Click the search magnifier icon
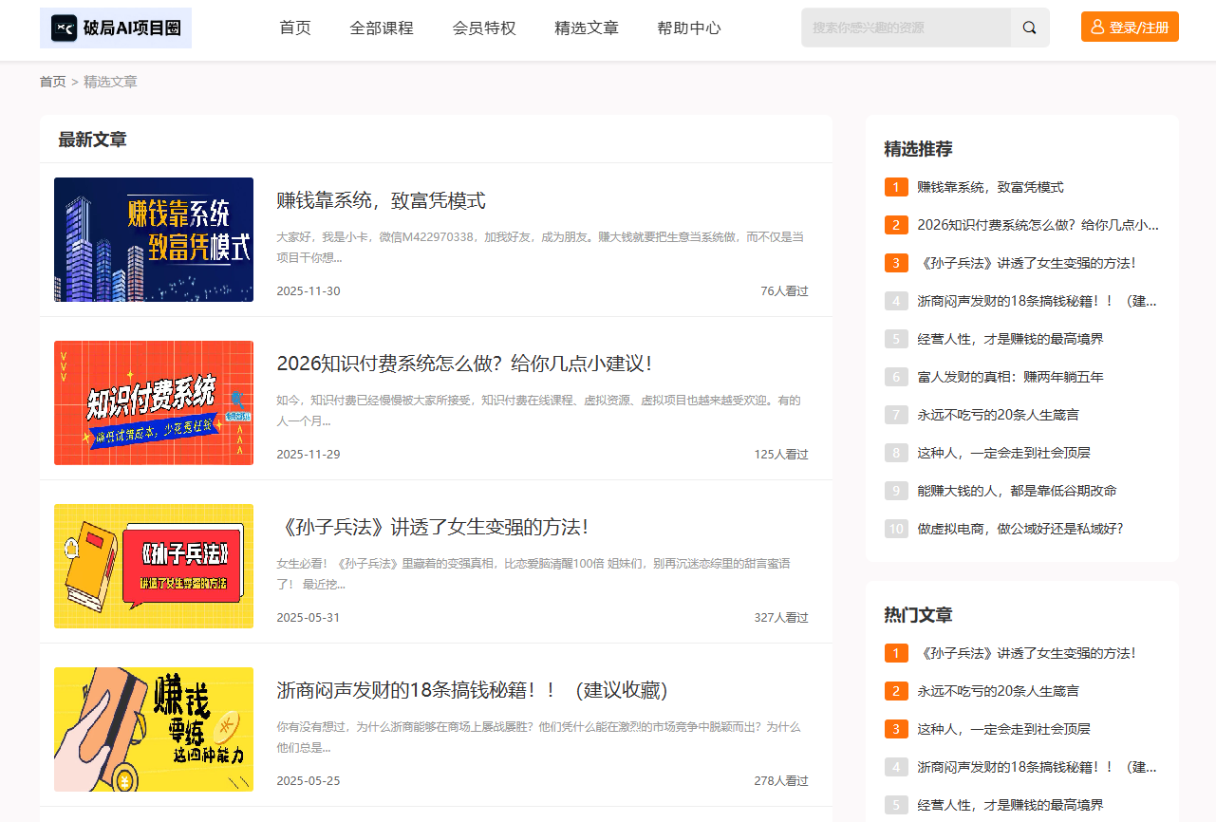The height and width of the screenshot is (822, 1216). click(x=1030, y=28)
